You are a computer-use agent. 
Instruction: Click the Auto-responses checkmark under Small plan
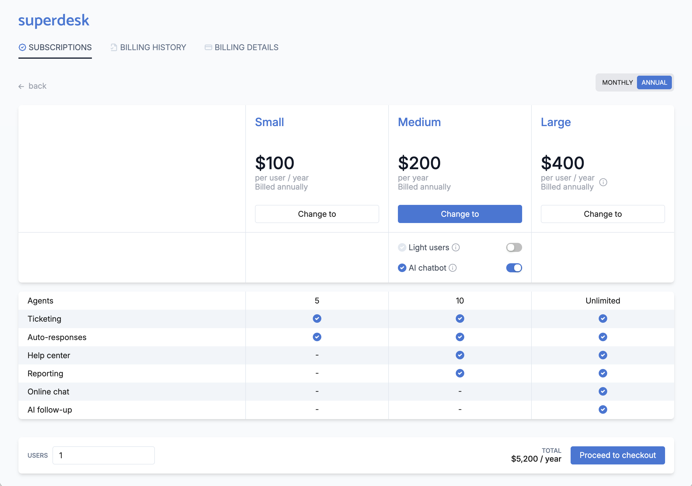click(317, 337)
